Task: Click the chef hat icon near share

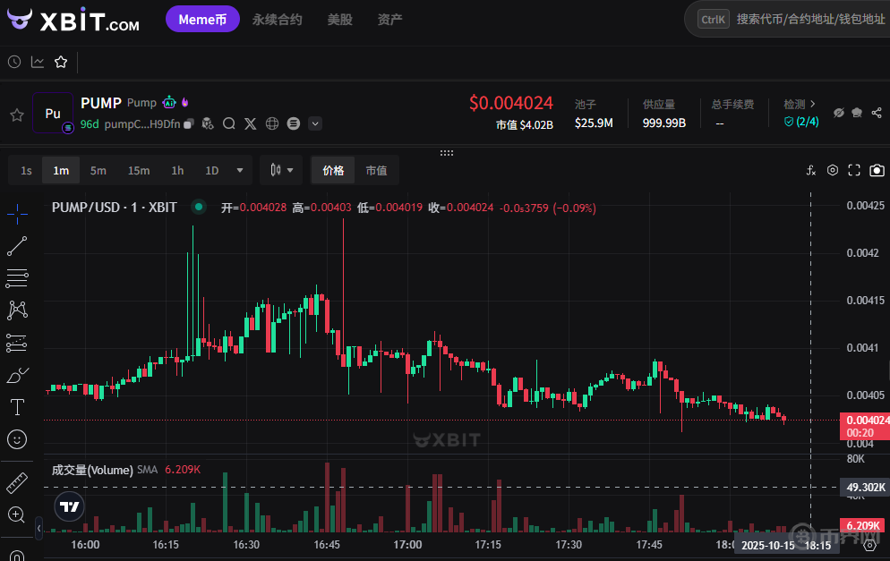Action: [857, 113]
